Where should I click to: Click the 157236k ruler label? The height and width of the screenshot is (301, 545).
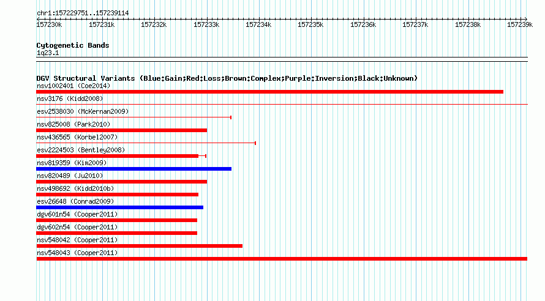(363, 24)
